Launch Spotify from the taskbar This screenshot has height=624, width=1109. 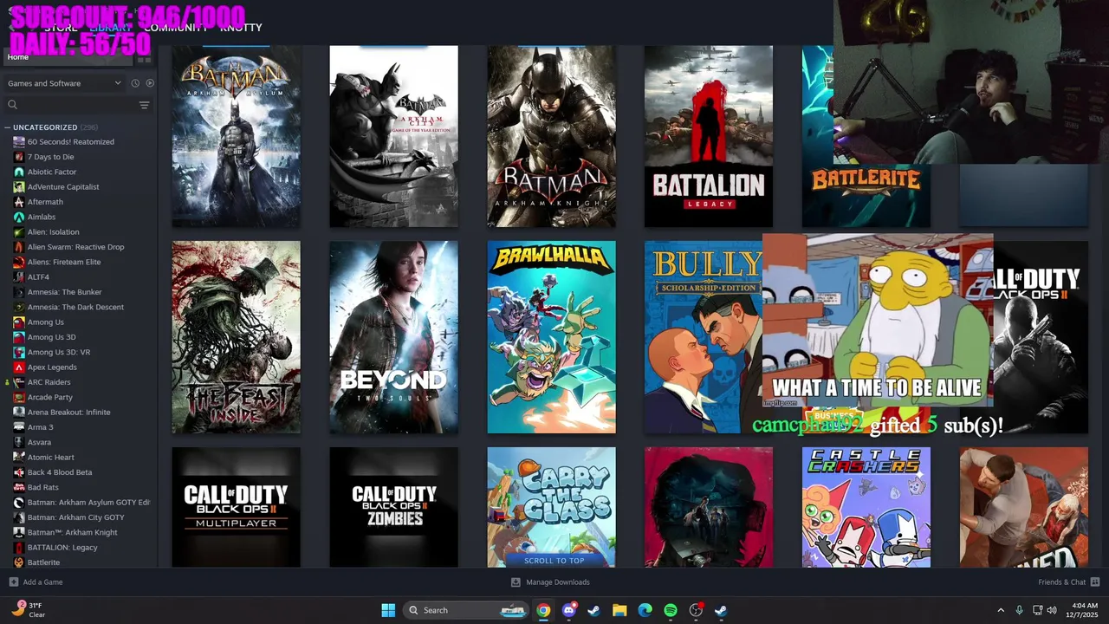coord(671,610)
